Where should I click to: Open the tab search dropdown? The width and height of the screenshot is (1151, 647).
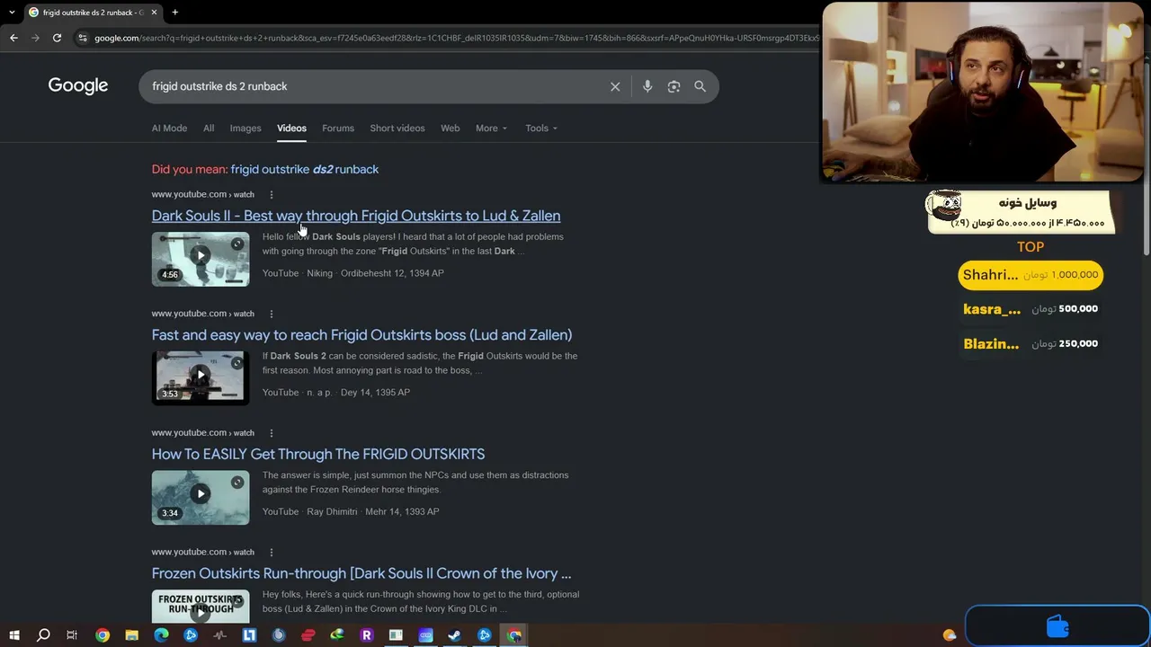12,13
